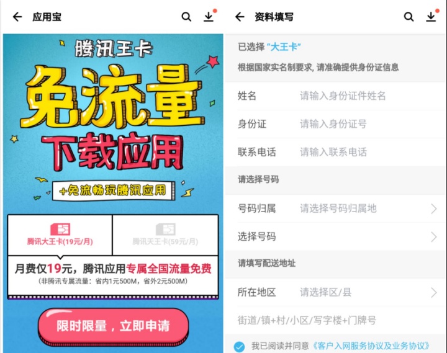Switch to 腾讯大王卡(19元/月) tab

60,235
